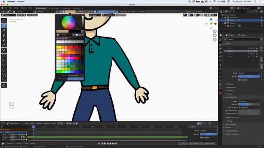Toggle visibility eye for the Stroke object
The height and width of the screenshot is (148, 264).
tap(262, 20)
